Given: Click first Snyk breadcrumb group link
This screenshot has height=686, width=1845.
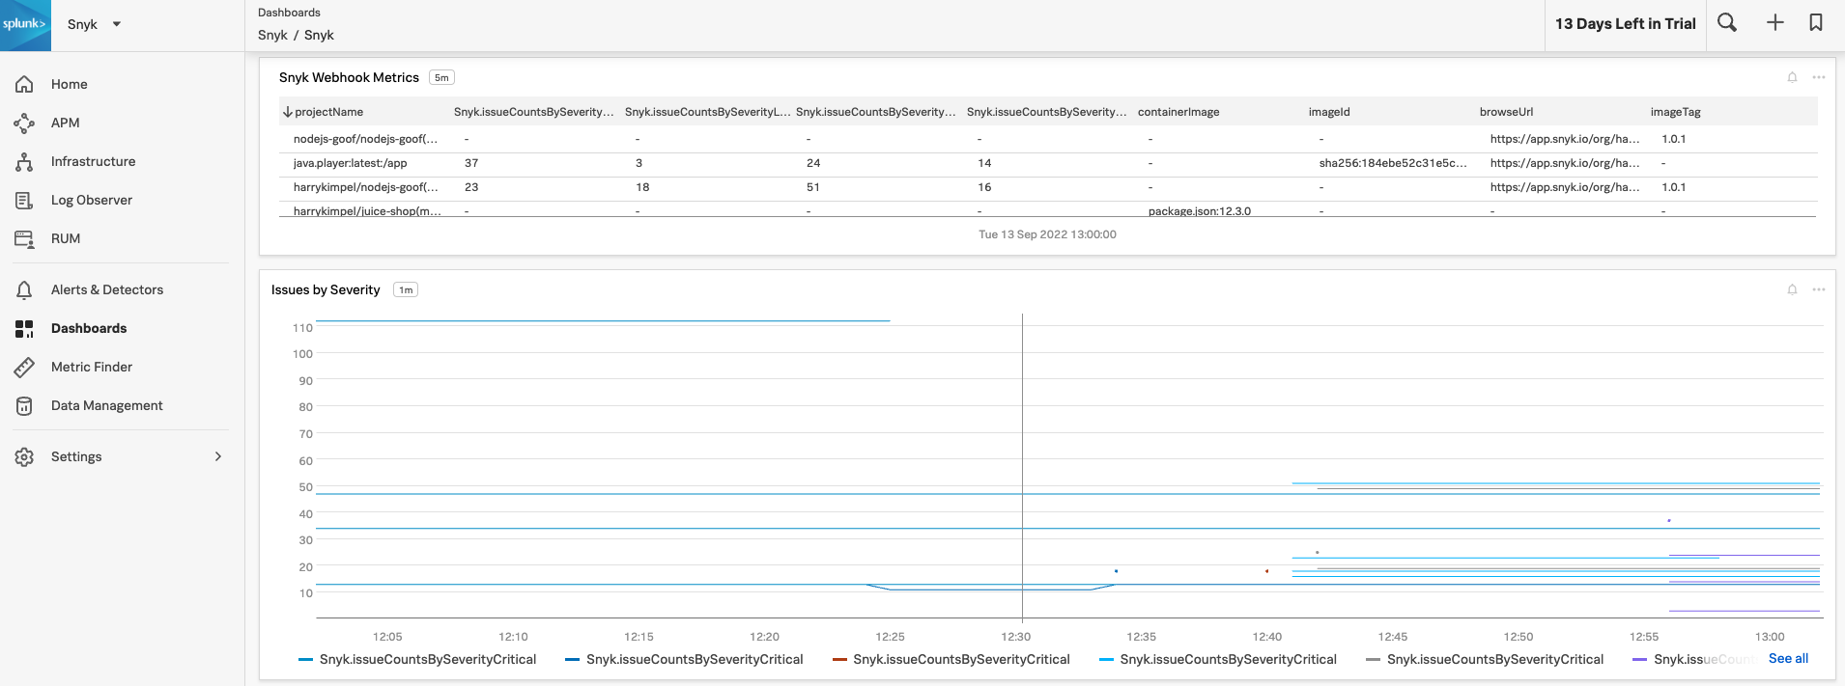Looking at the screenshot, I should pos(272,35).
